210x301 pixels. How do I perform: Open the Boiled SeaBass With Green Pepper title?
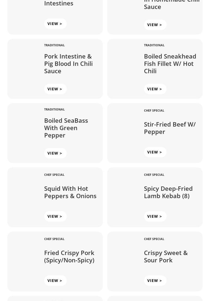(66, 128)
